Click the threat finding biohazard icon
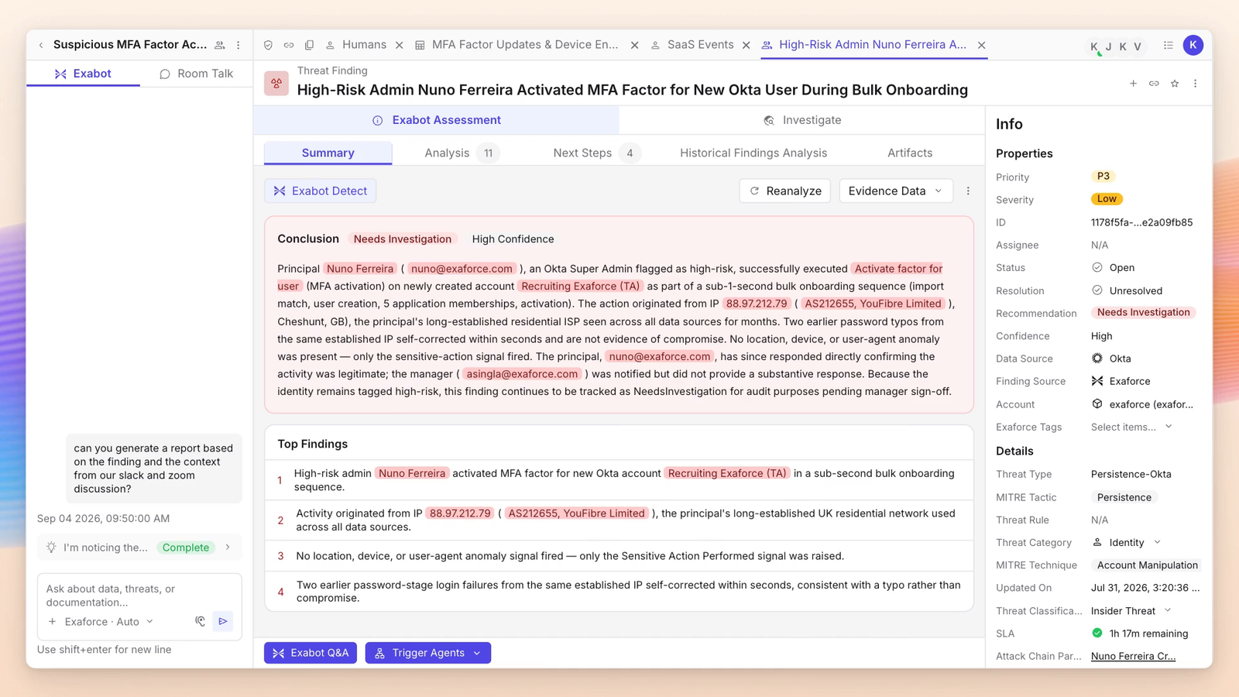 [276, 83]
